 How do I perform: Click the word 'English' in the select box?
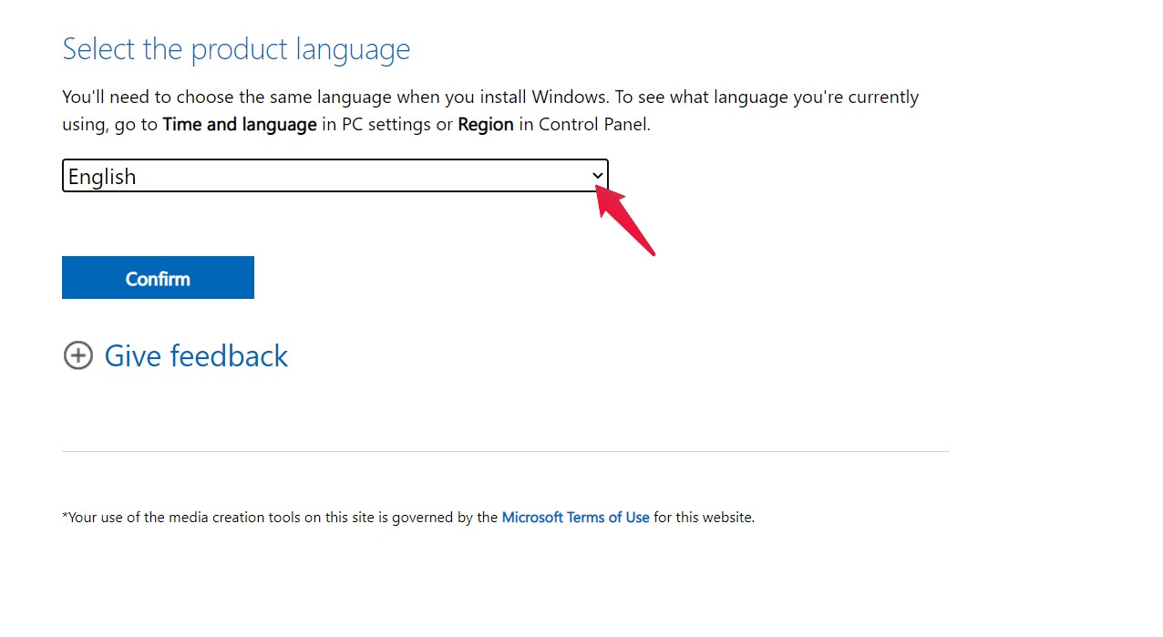click(102, 177)
